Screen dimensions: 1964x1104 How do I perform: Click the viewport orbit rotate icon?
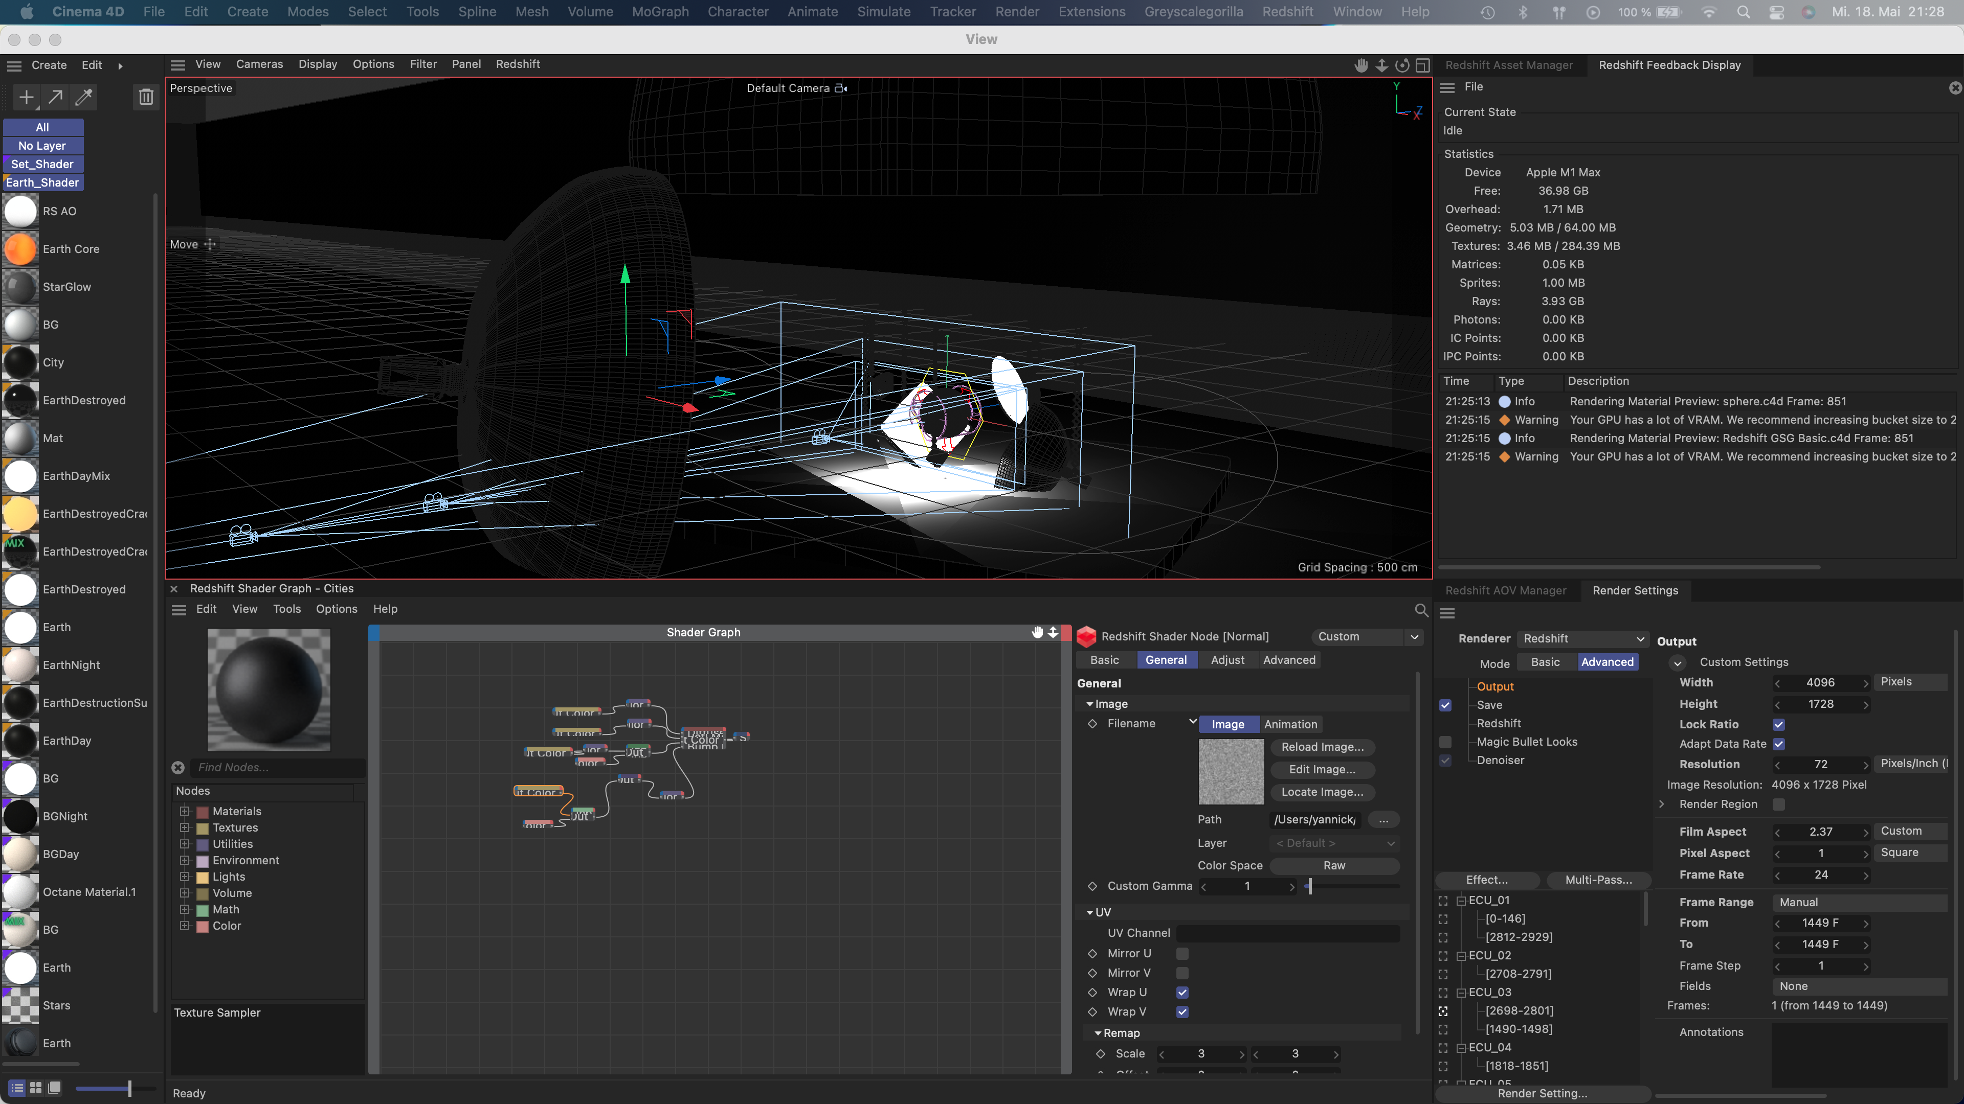point(1402,65)
